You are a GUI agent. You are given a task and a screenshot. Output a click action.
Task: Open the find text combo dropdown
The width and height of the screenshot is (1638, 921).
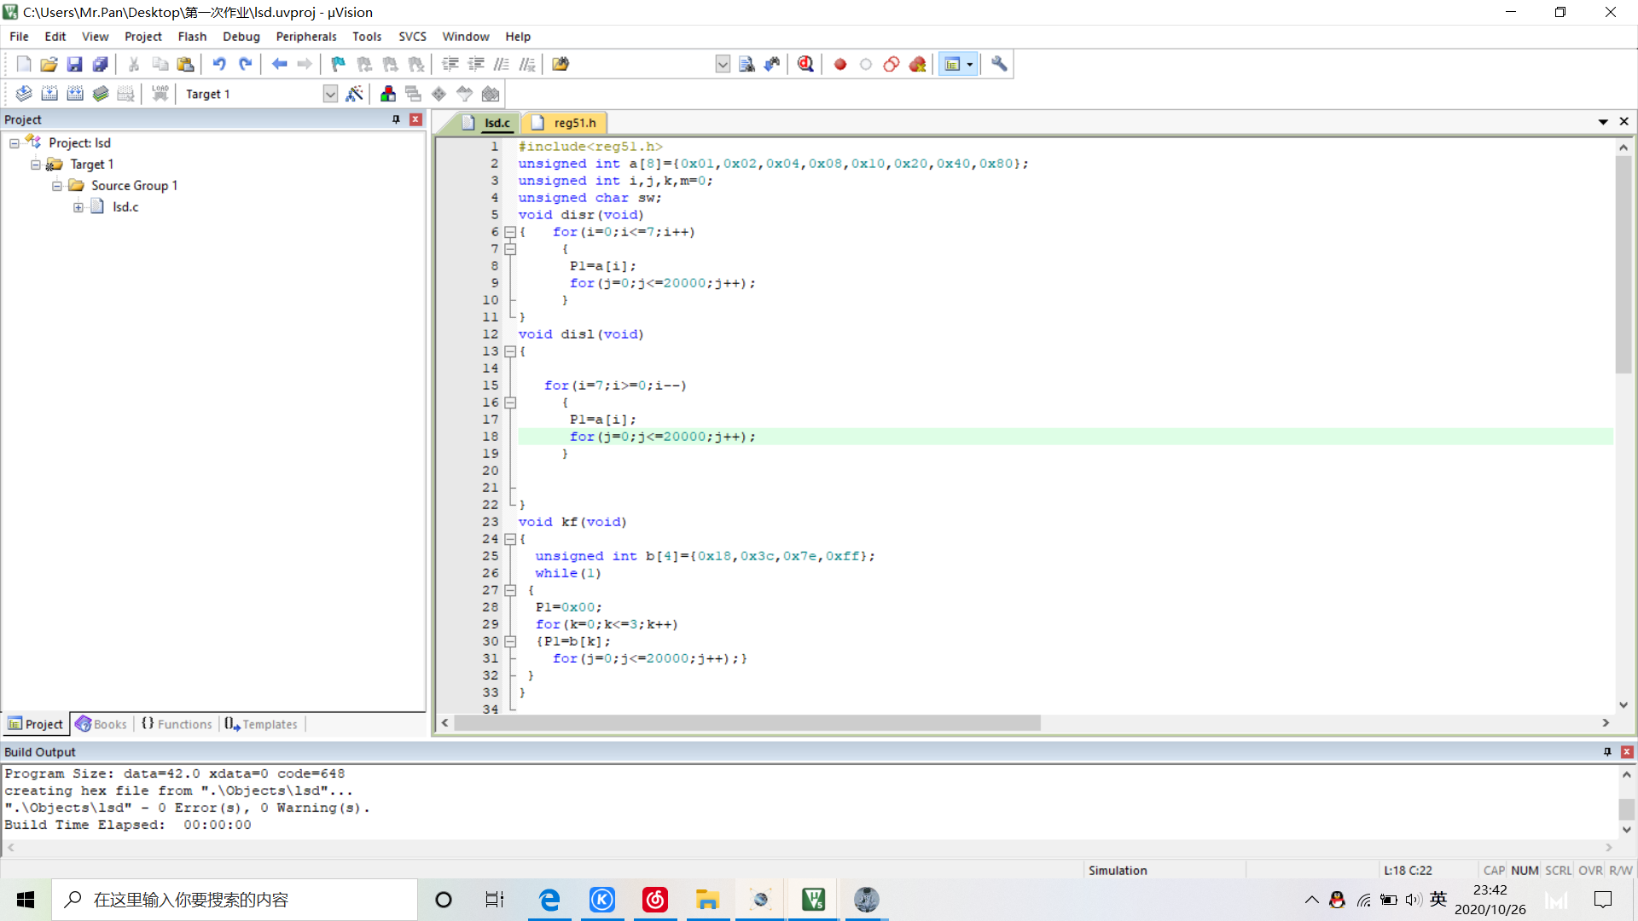pyautogui.click(x=723, y=64)
